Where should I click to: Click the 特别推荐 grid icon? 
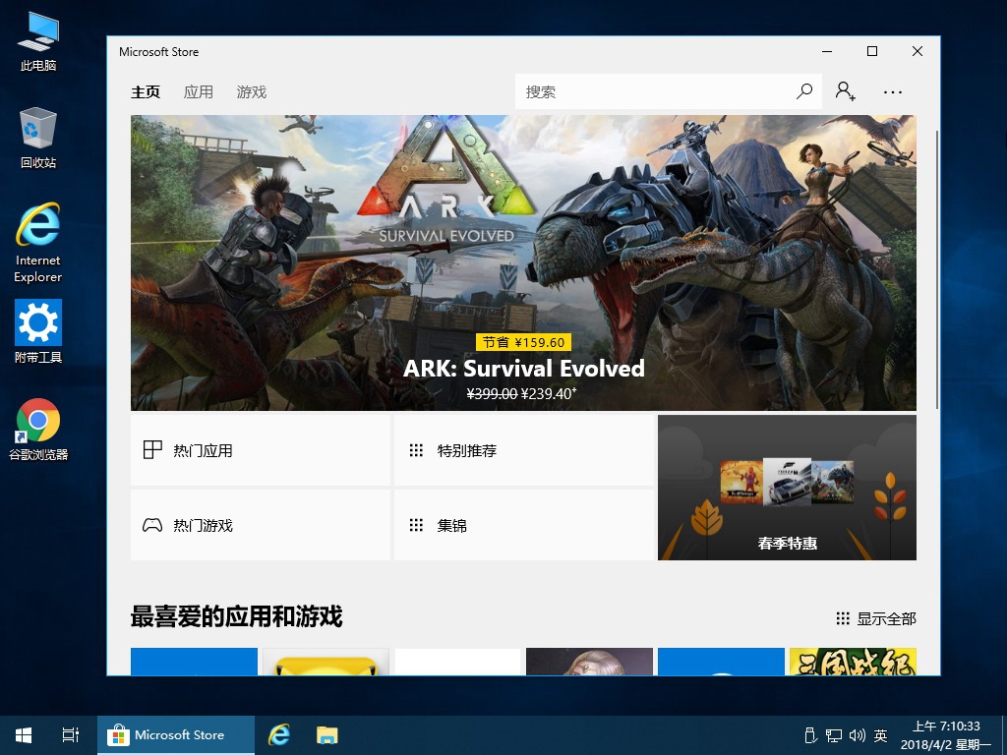[x=416, y=450]
